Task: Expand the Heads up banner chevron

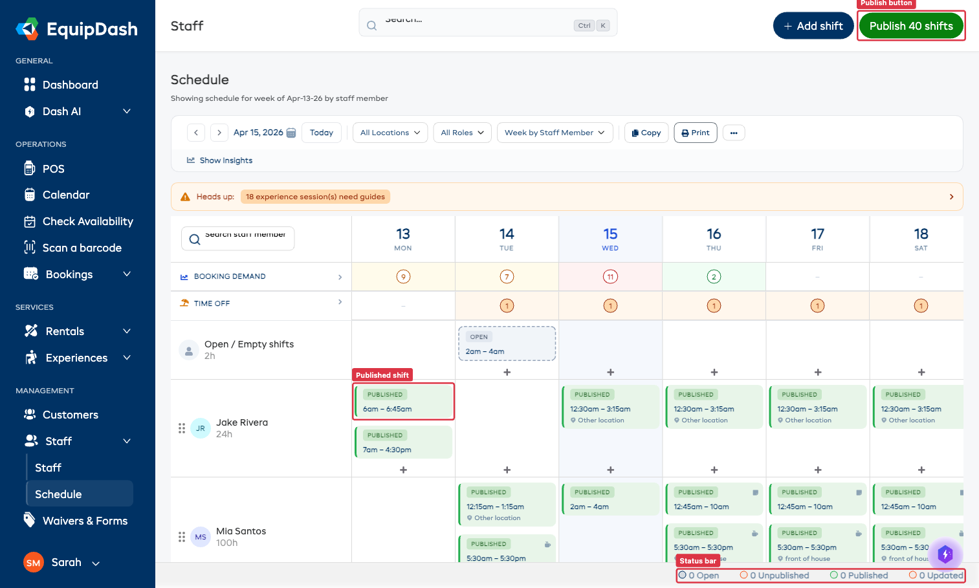Action: click(951, 197)
